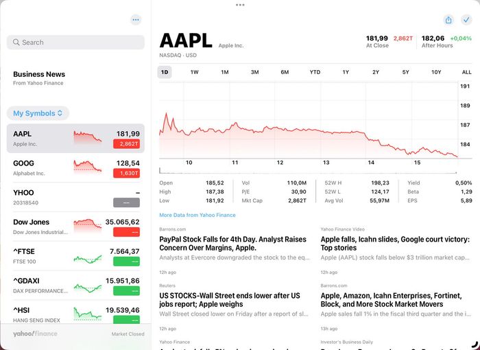The image size is (480, 350).
Task: Open the share icon for AAPL
Action: tap(448, 20)
